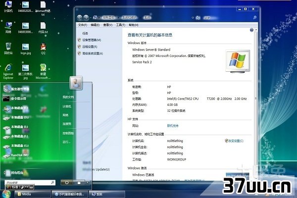
Task: Click the search magnifier in System window
Action: (255, 17)
